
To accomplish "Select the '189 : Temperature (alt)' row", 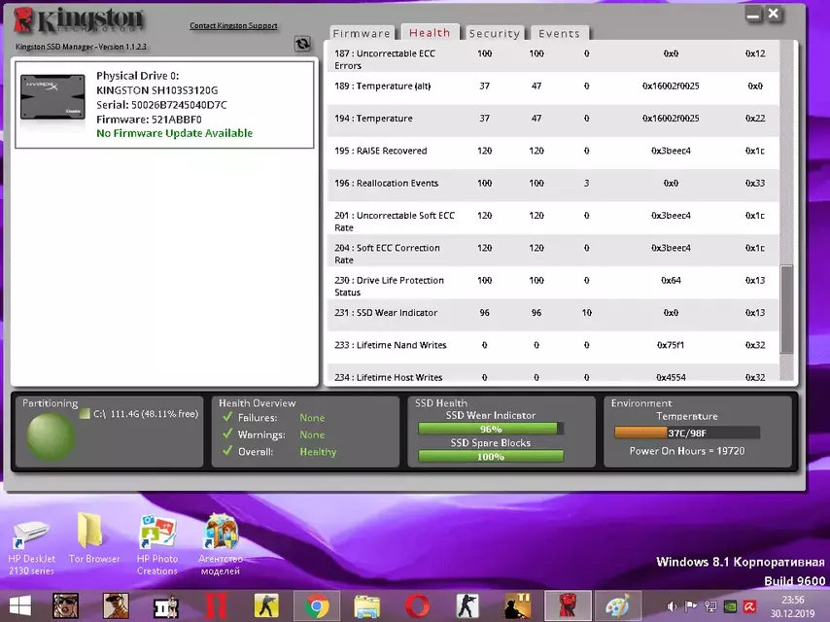I will (553, 88).
